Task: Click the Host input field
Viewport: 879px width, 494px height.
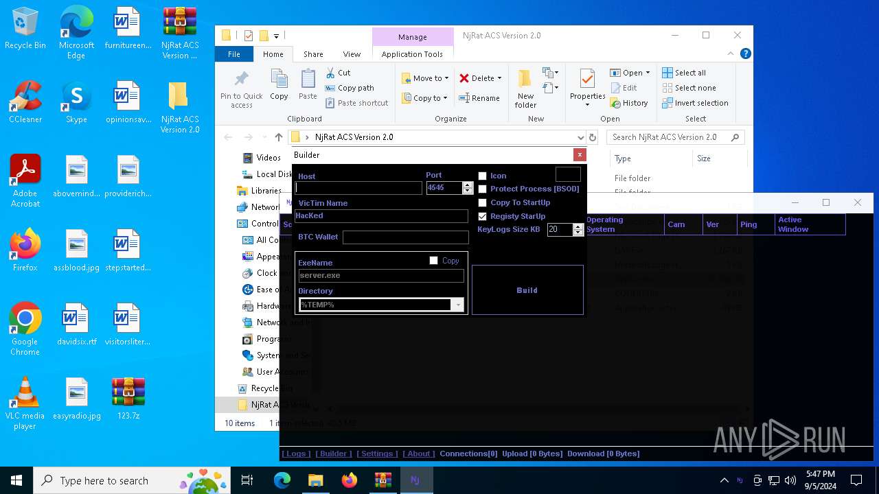Action: pos(358,188)
